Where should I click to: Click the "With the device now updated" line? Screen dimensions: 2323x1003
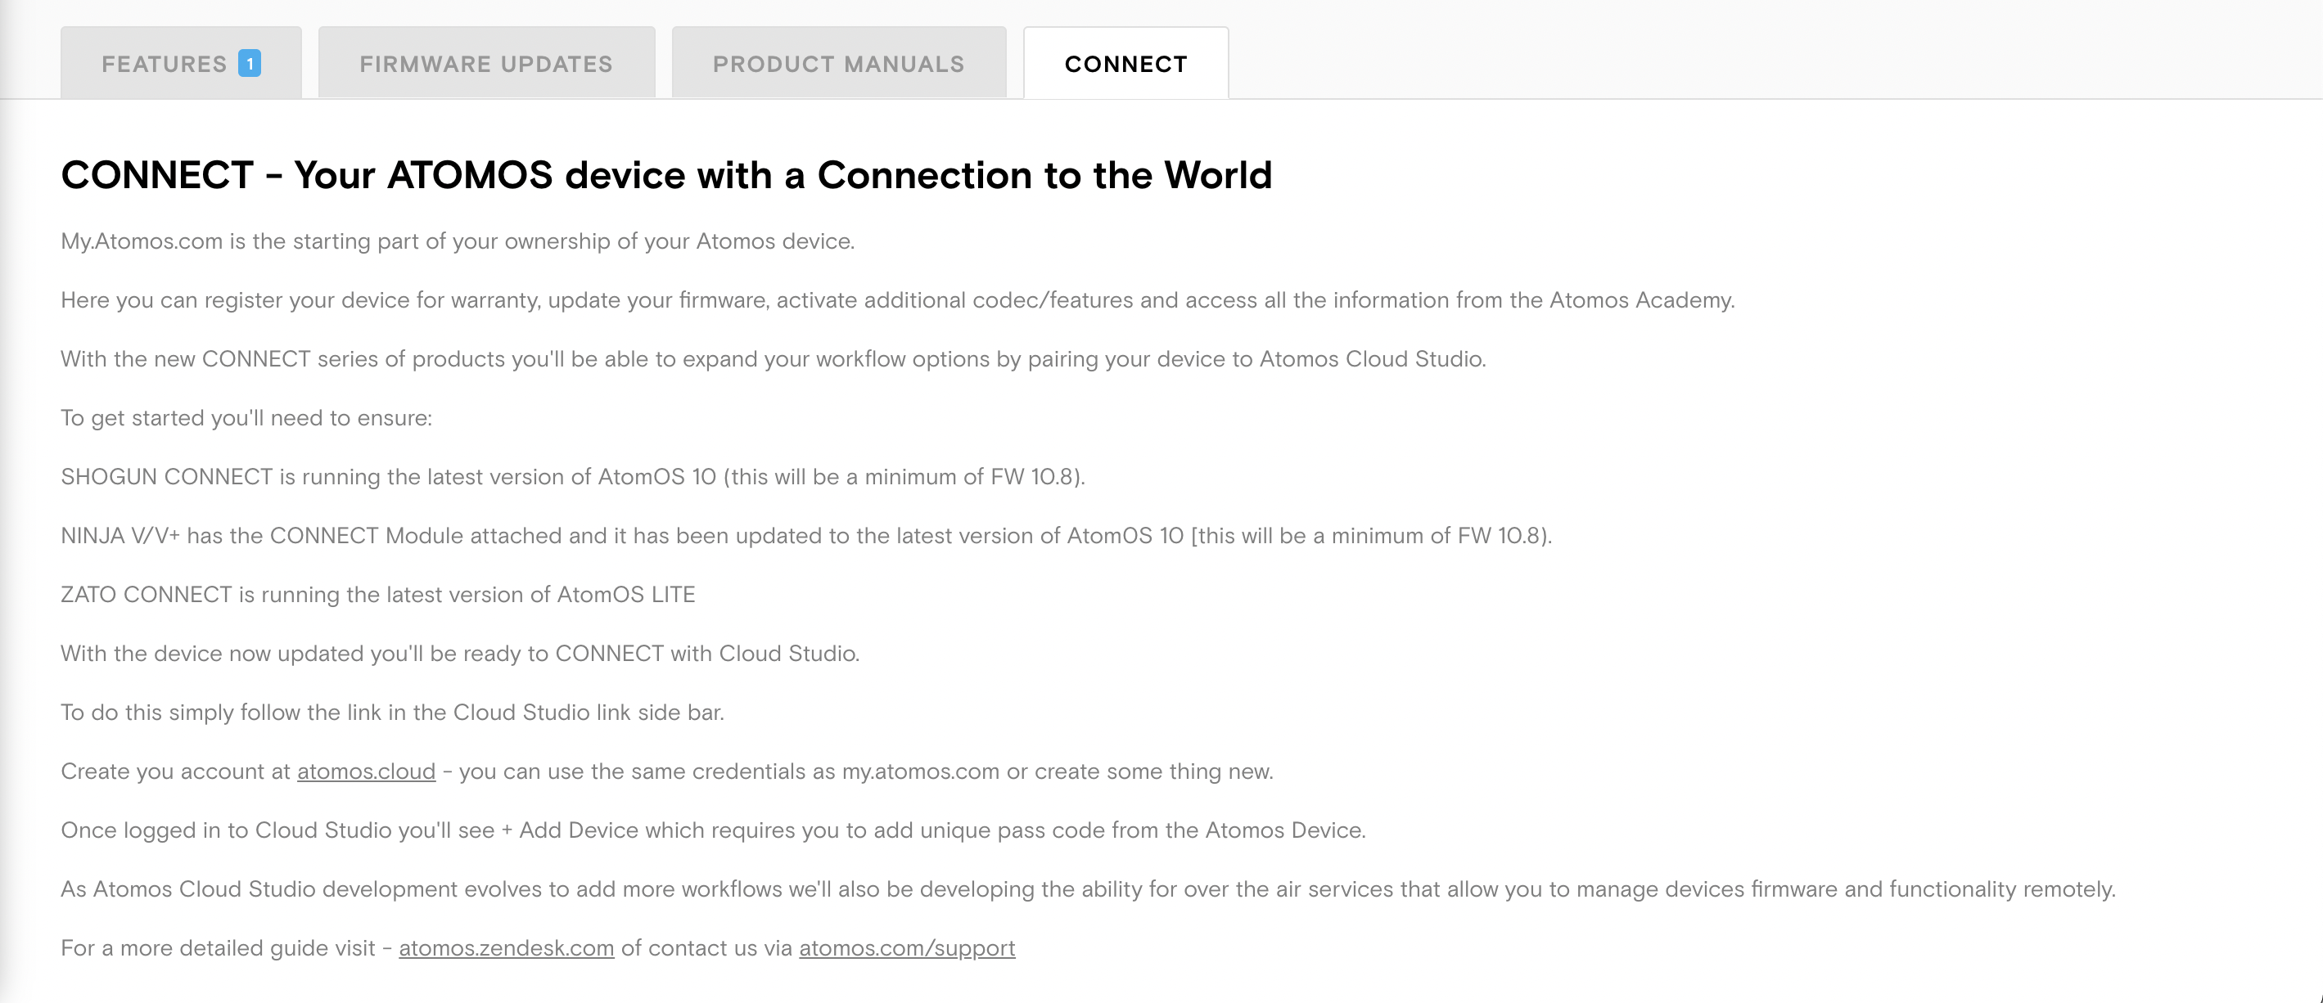point(461,654)
